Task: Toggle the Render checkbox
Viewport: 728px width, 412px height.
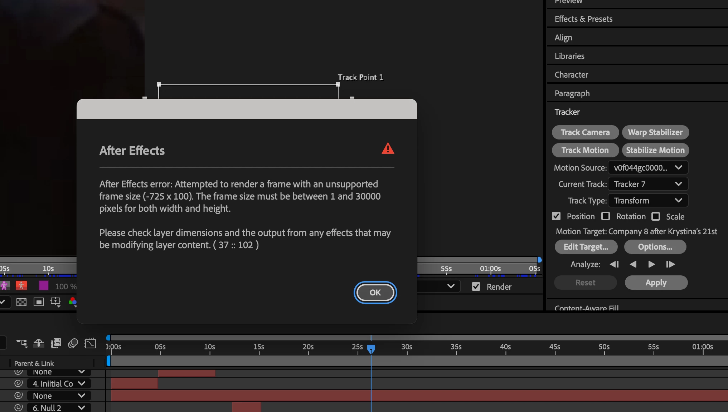Action: pos(476,286)
